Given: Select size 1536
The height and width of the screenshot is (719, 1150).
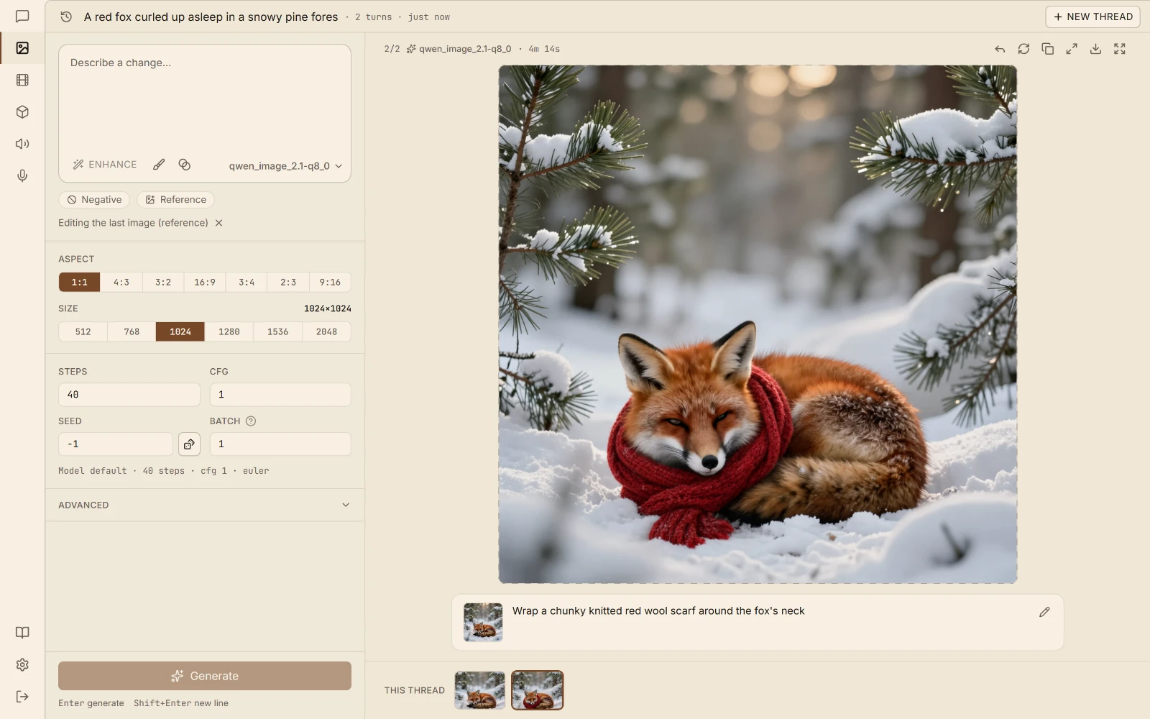Looking at the screenshot, I should click(x=278, y=332).
